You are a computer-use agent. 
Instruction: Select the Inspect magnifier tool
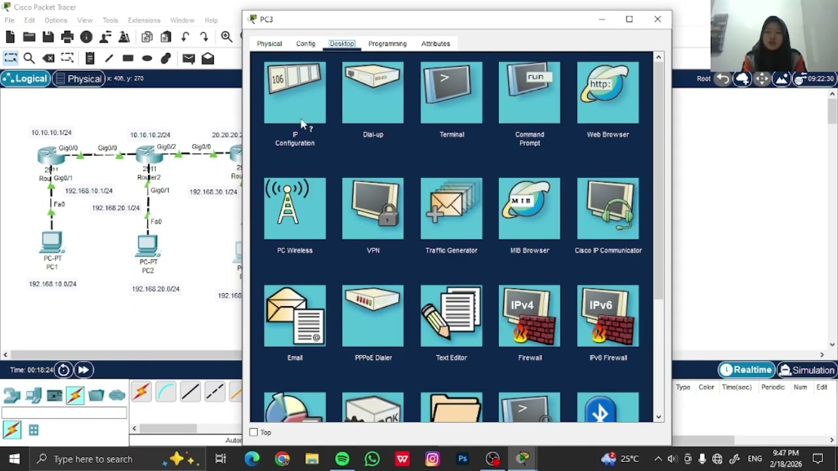tap(29, 58)
